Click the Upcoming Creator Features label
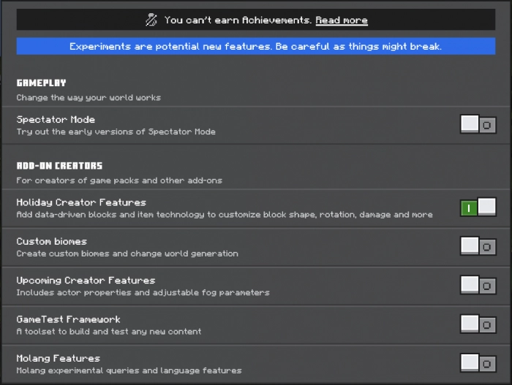The width and height of the screenshot is (512, 385). pyautogui.click(x=86, y=280)
